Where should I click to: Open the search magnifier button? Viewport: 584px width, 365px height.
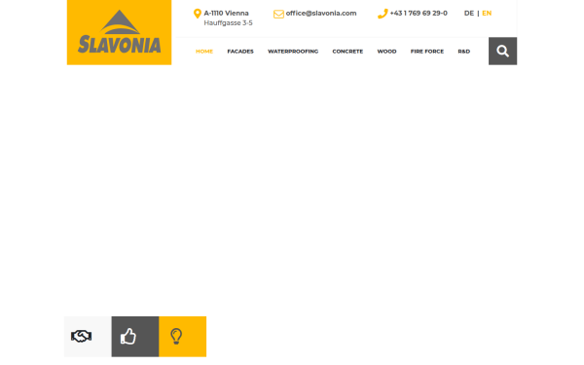click(x=502, y=51)
